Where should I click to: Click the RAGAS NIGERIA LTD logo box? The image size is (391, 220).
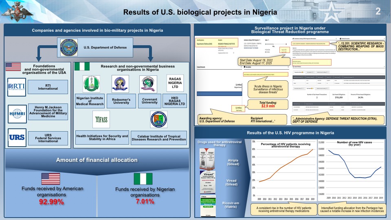coord(176,81)
